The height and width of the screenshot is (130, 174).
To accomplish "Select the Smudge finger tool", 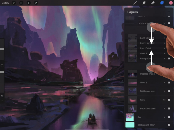I will (x=144, y=3).
